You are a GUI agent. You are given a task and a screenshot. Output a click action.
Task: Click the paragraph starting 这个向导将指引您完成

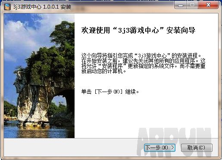[143, 63]
